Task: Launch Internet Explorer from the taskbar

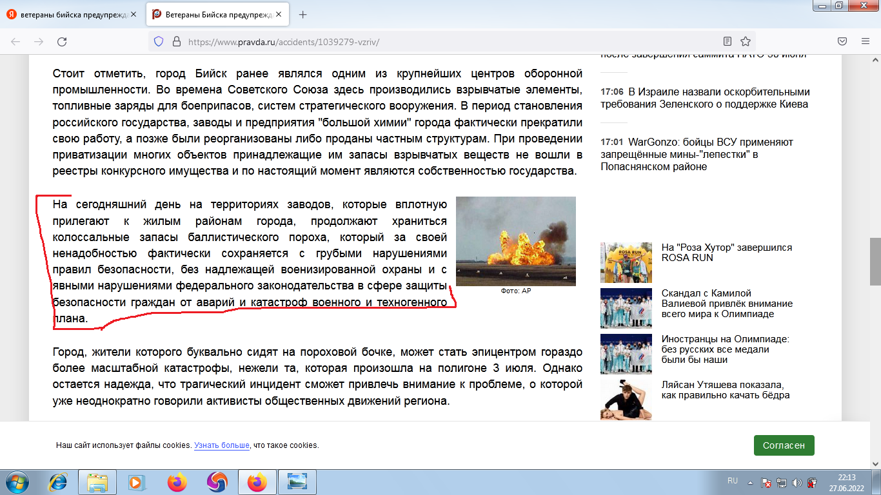Action: 59,481
